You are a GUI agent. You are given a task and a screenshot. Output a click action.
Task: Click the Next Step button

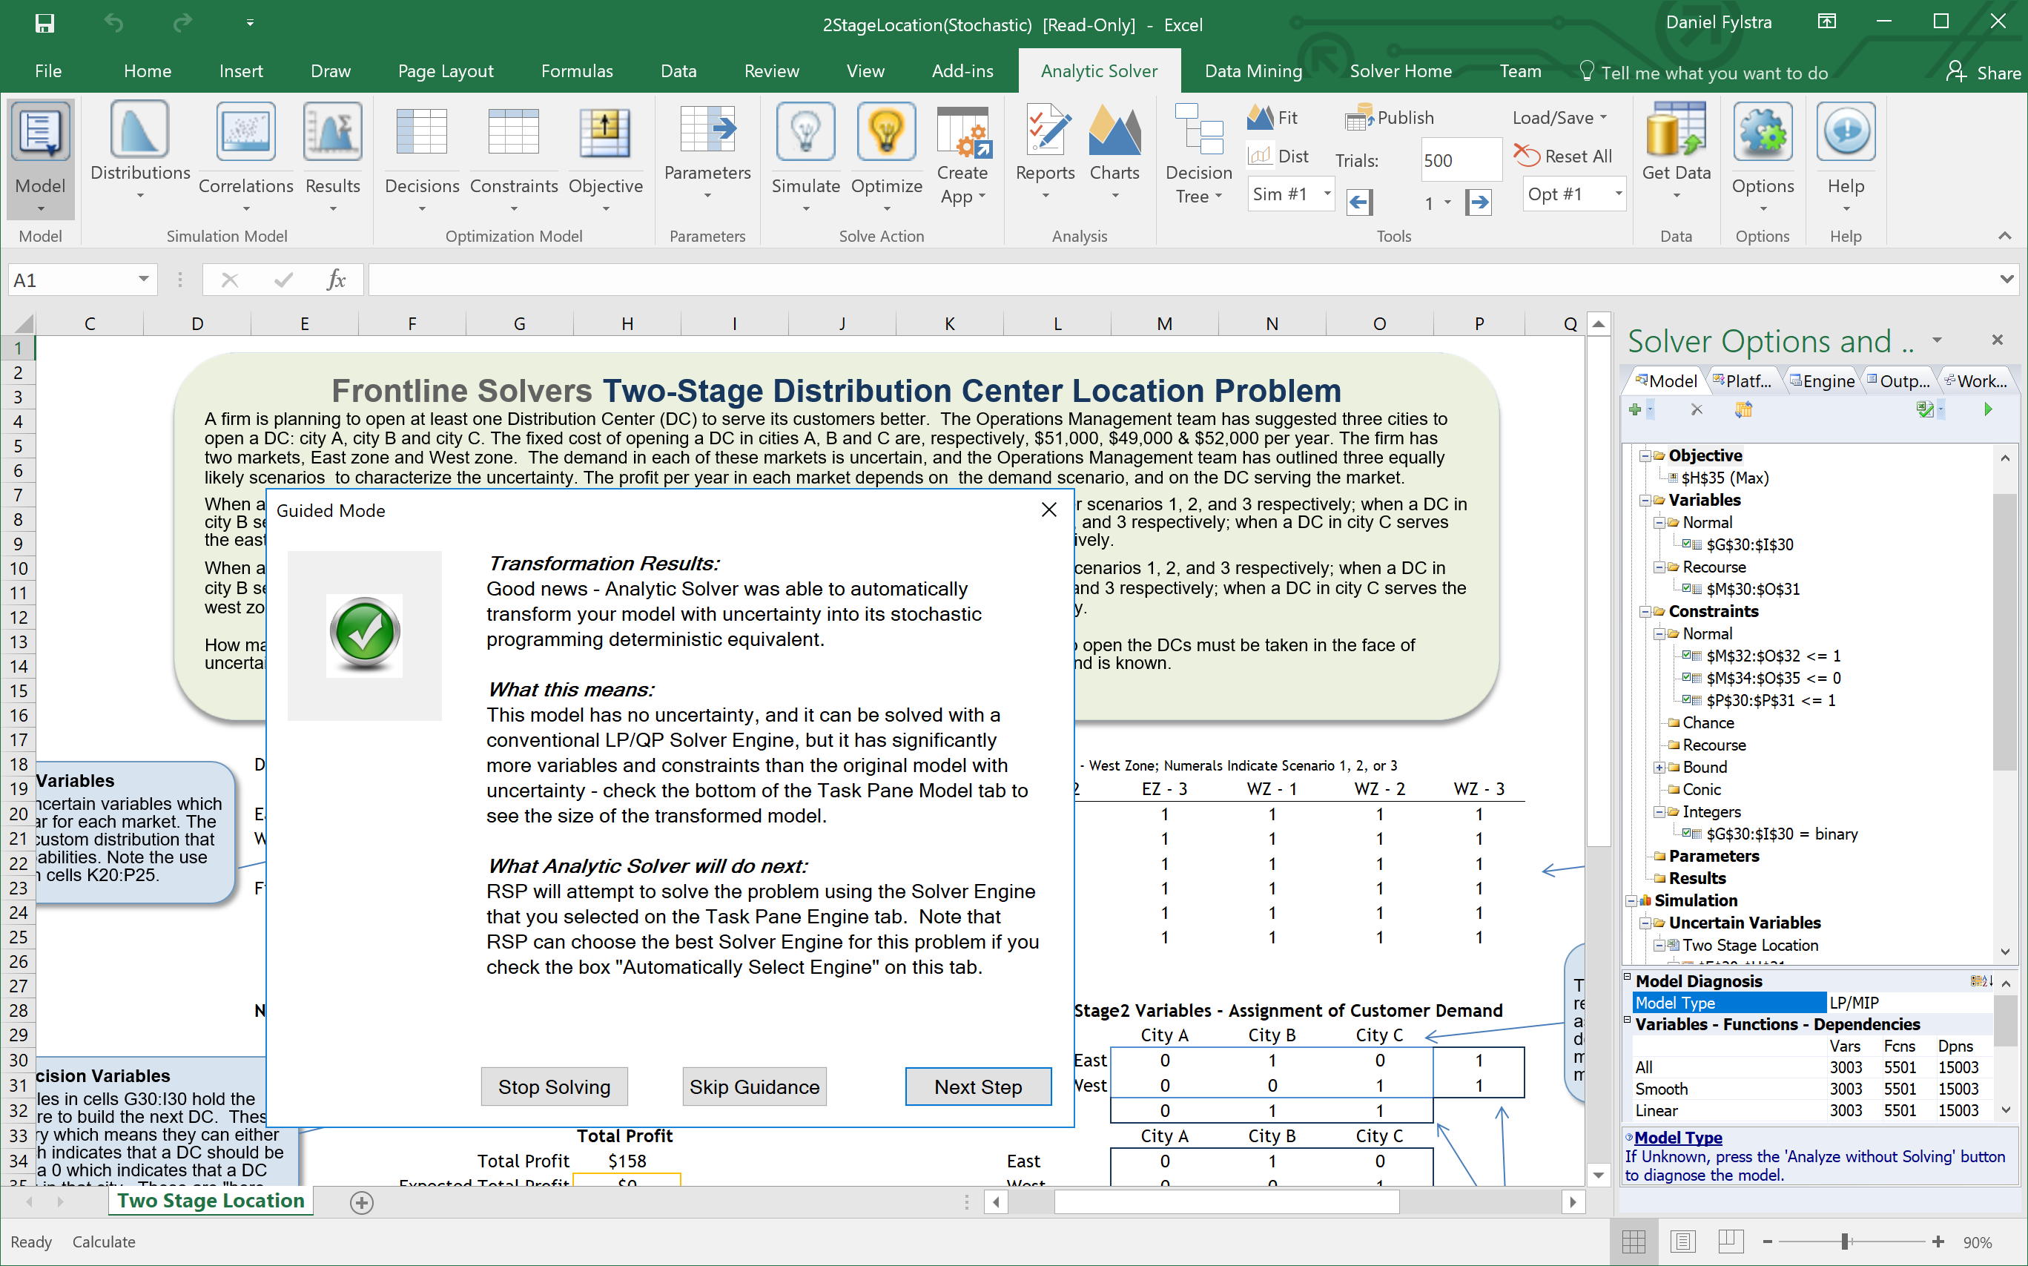click(977, 1087)
